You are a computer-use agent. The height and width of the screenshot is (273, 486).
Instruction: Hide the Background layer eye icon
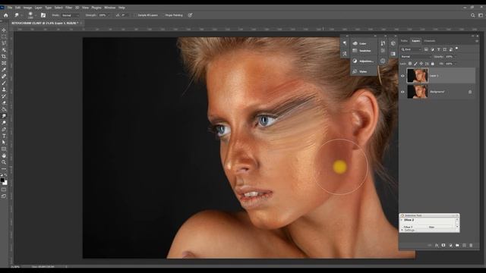point(402,92)
